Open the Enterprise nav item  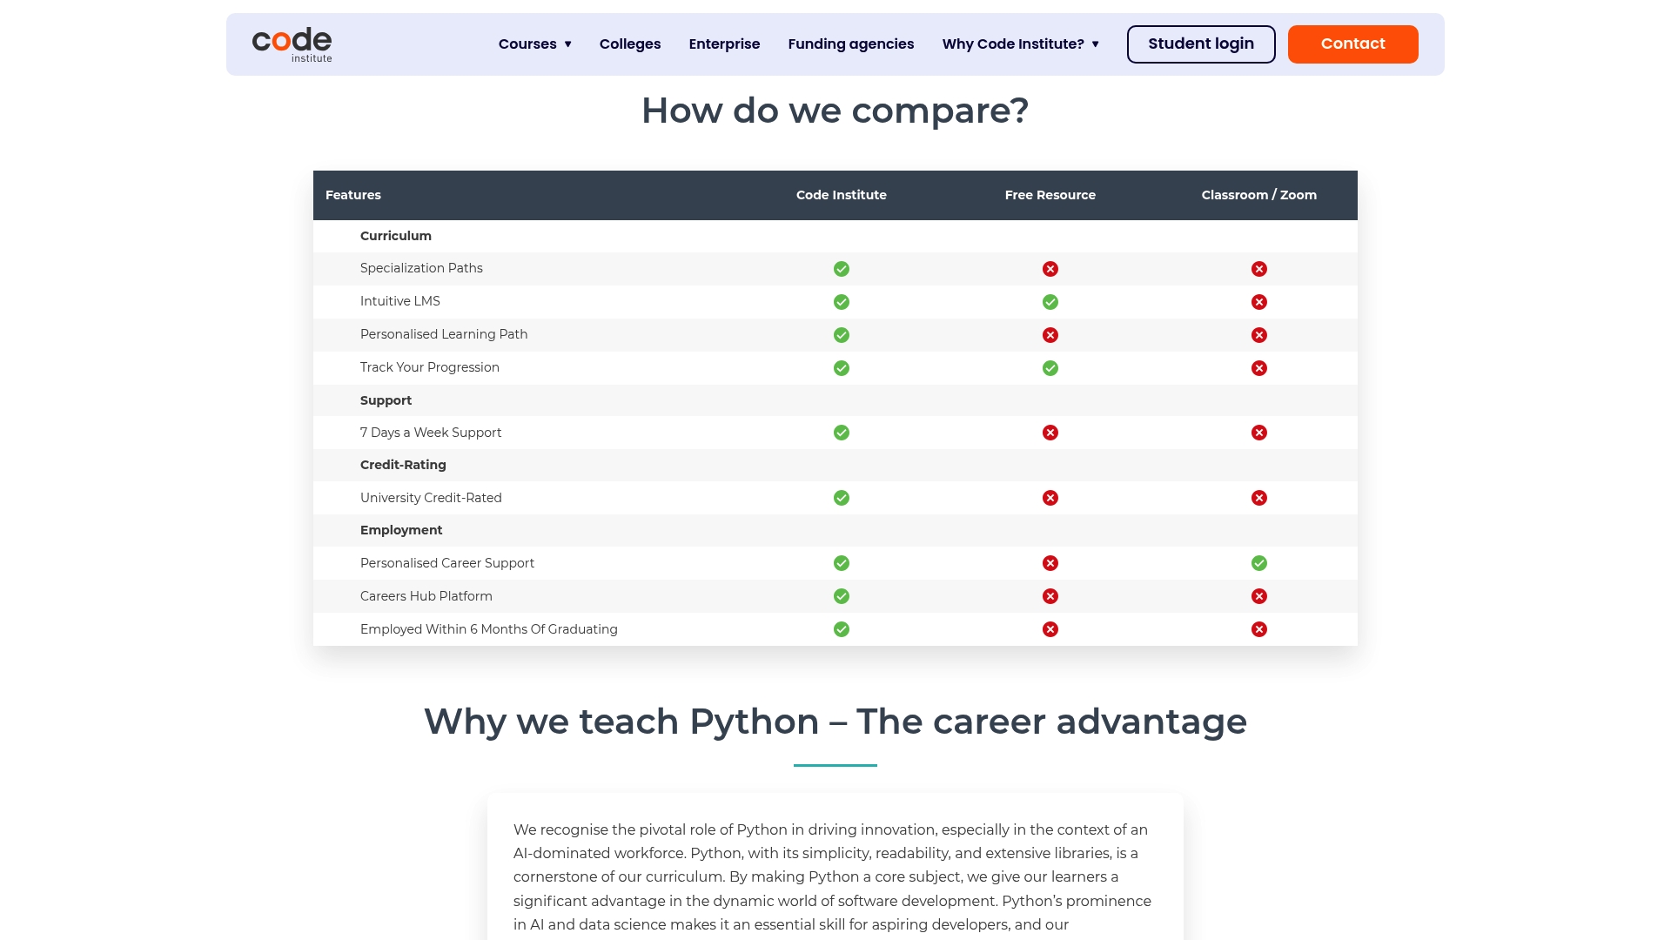tap(724, 44)
